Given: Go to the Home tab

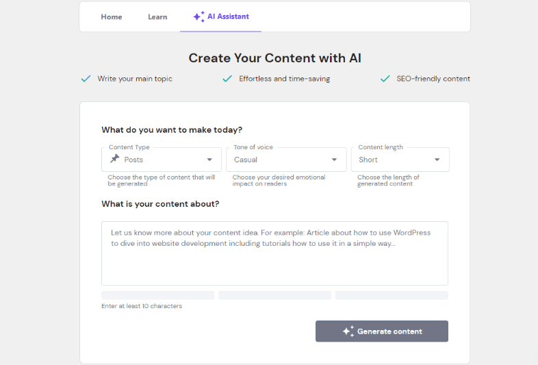Looking at the screenshot, I should click(112, 17).
